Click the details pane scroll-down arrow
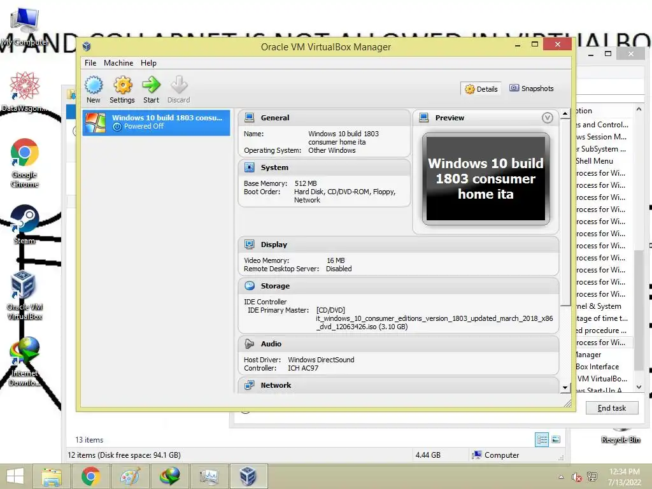Image resolution: width=652 pixels, height=489 pixels. click(565, 388)
